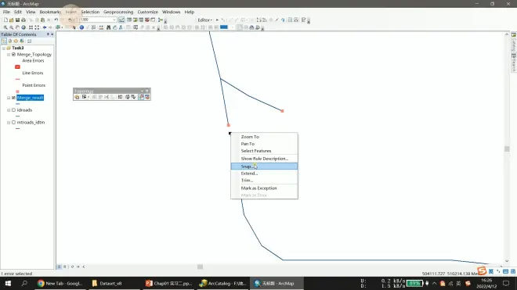Activate the Pan hand tool

(x=17, y=27)
